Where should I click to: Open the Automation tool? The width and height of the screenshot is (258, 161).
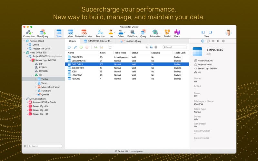coord(155,33)
